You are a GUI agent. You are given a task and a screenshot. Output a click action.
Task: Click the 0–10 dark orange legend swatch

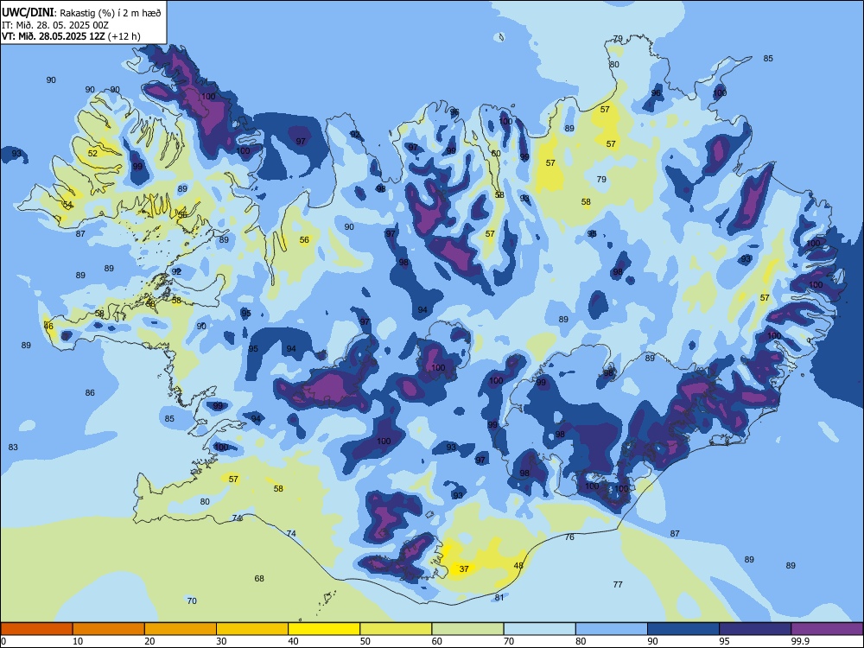click(36, 629)
